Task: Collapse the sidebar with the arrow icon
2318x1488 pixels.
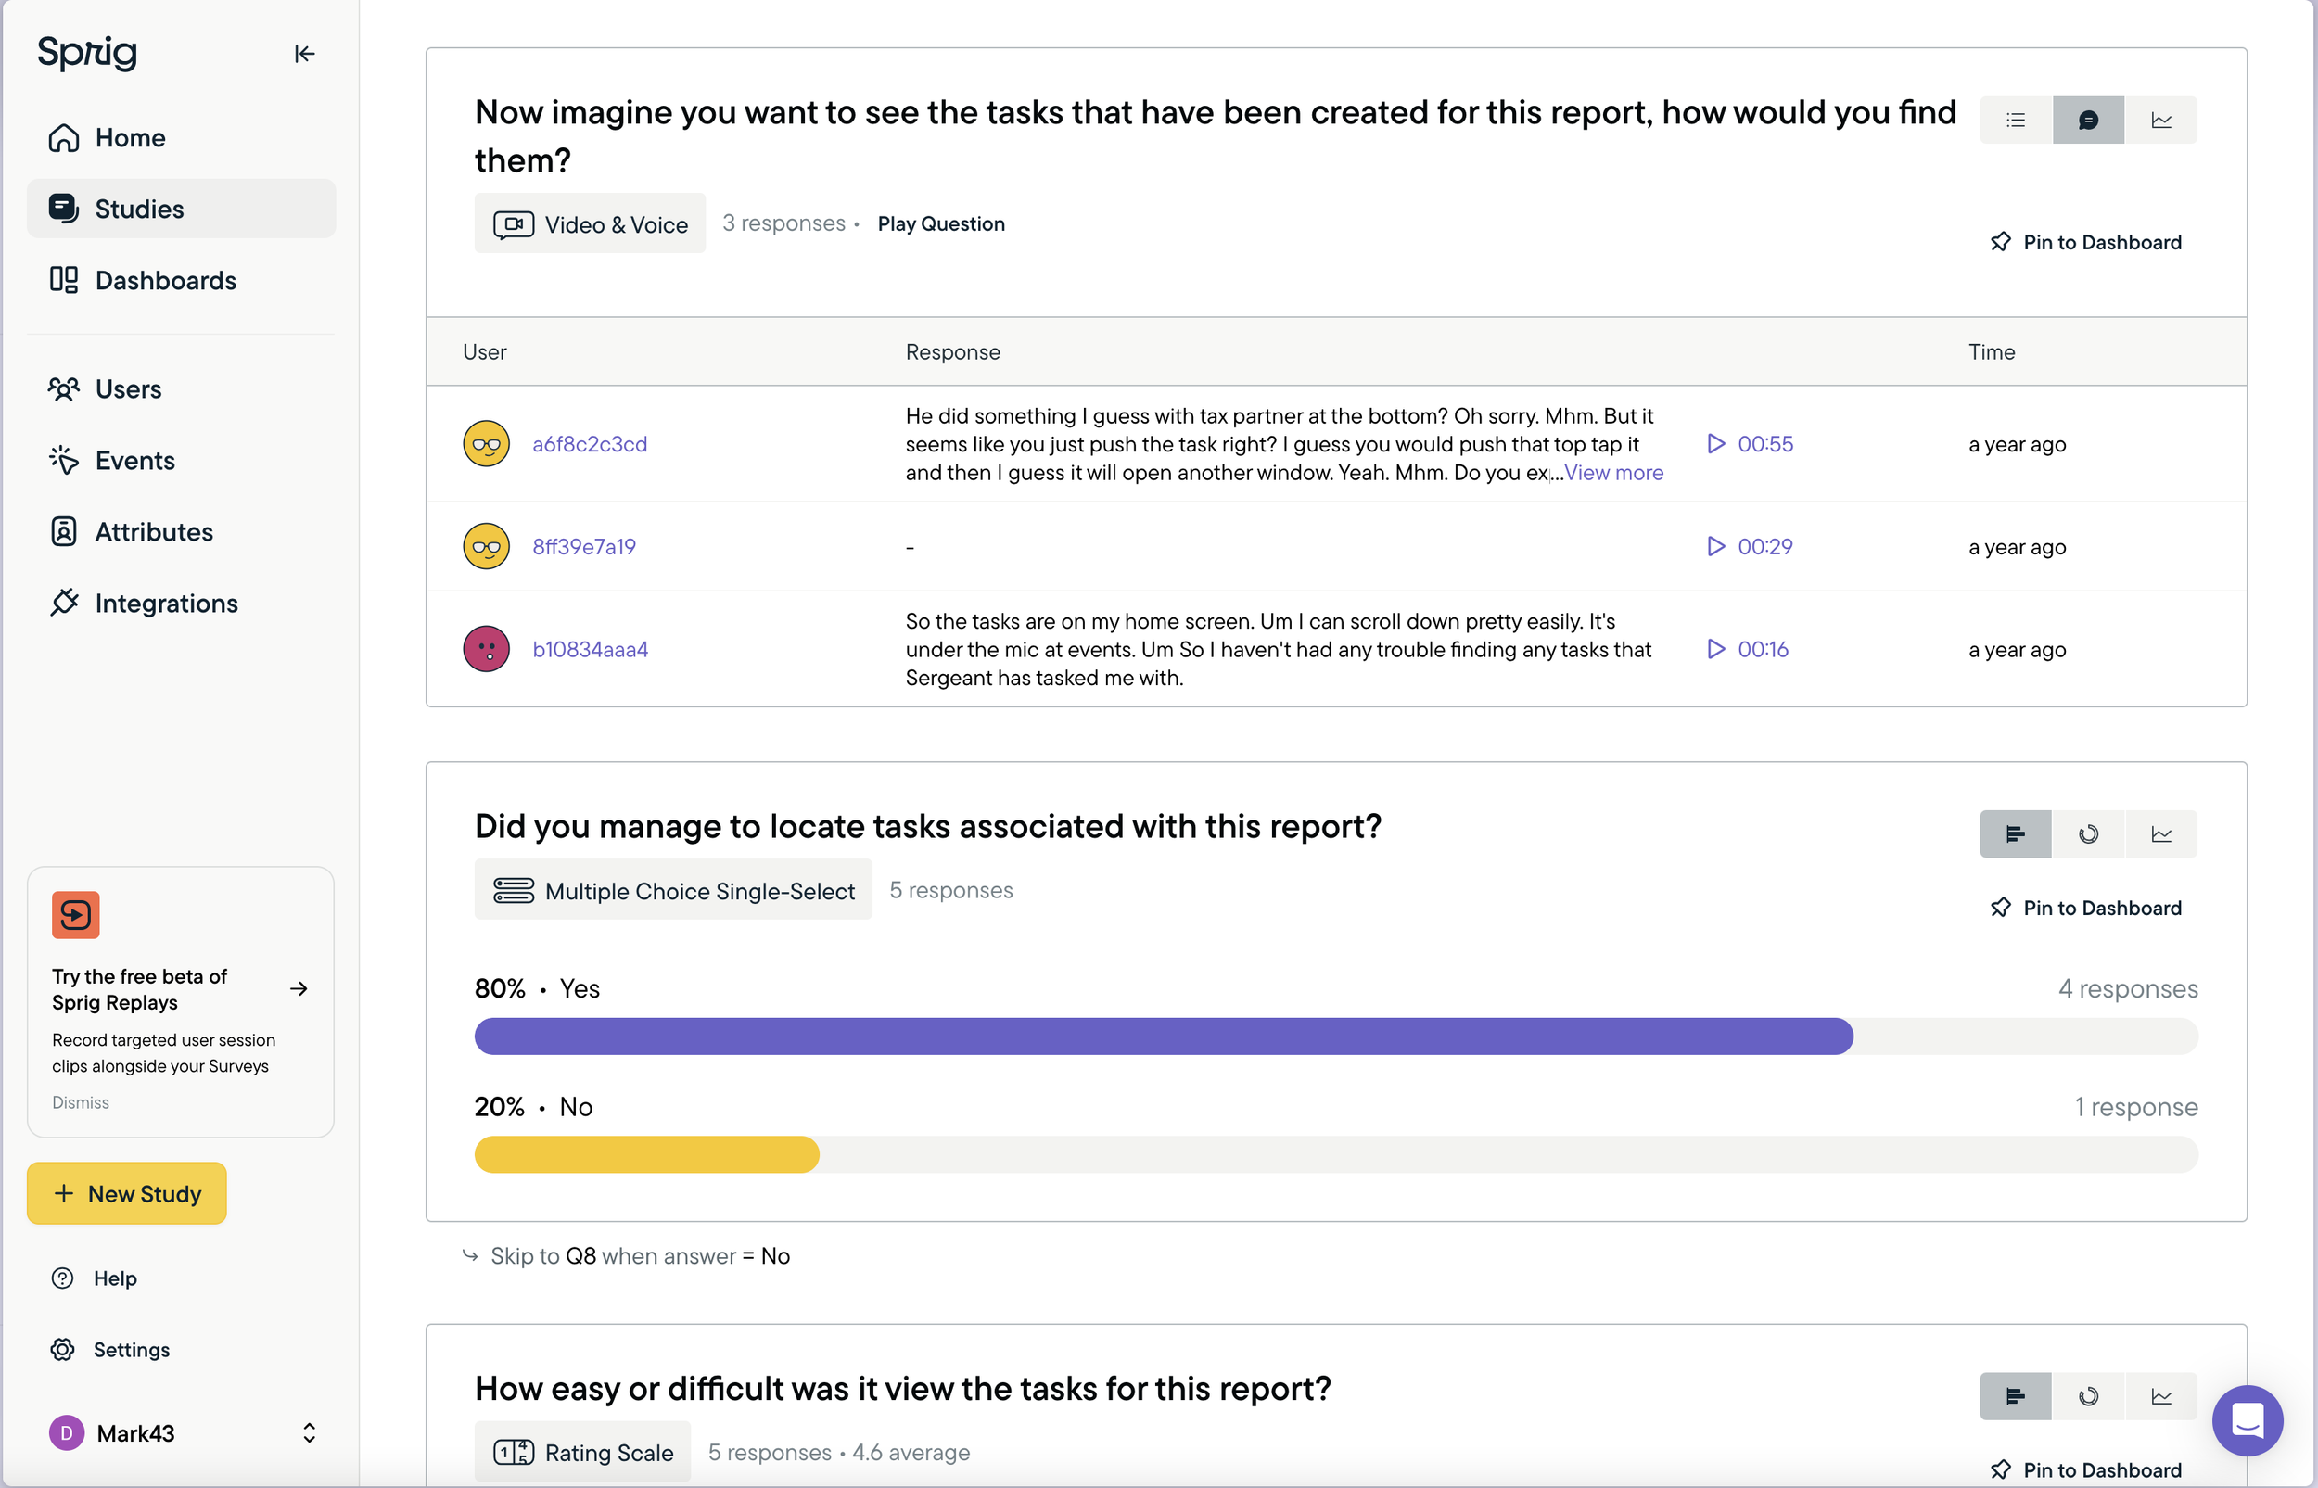Action: pyautogui.click(x=304, y=54)
